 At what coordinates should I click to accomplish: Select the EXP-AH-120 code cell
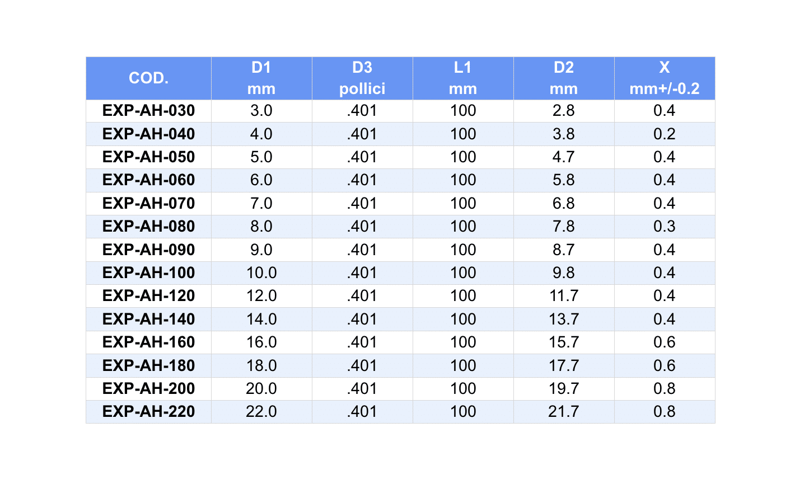(x=148, y=296)
